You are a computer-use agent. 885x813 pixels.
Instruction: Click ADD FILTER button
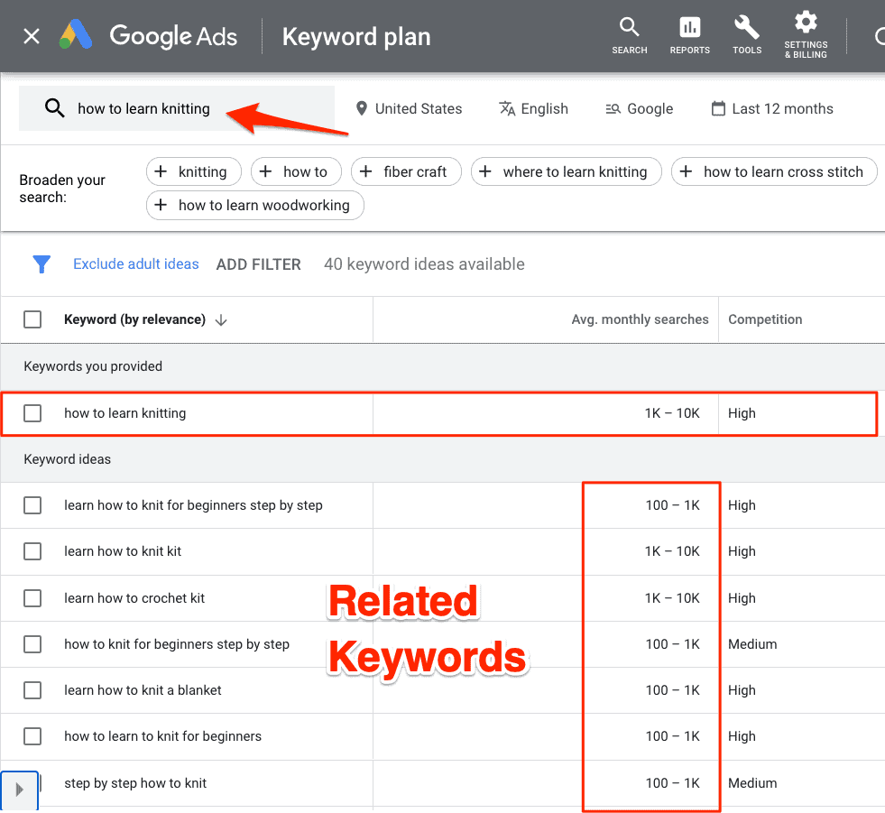coord(258,264)
